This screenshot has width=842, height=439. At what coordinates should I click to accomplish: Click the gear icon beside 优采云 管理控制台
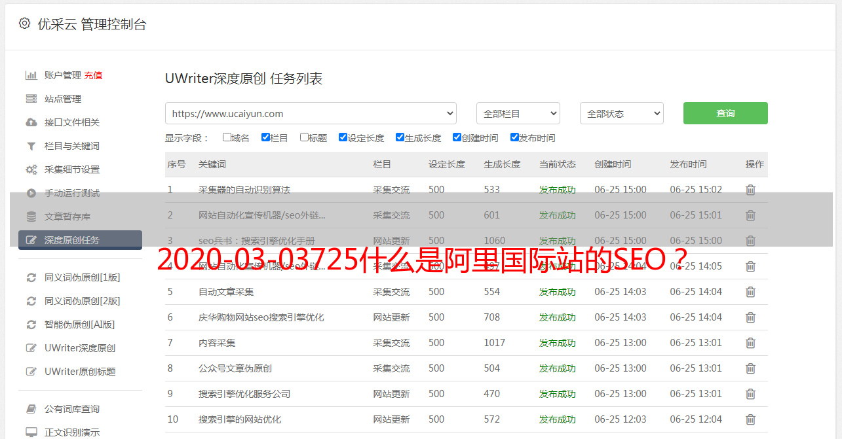pyautogui.click(x=25, y=24)
